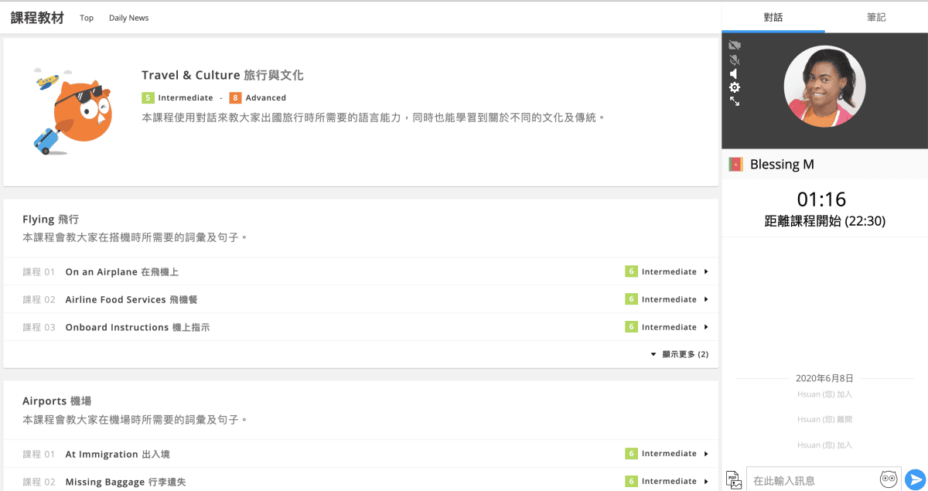Click level 6 badge on Airline Food Services row

[x=631, y=299]
